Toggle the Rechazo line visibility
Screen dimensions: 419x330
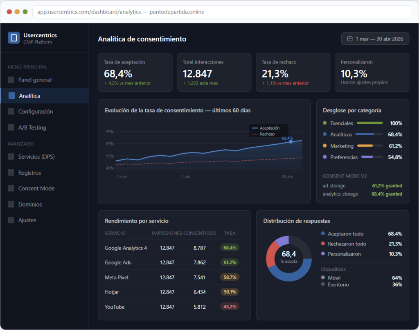(267, 133)
